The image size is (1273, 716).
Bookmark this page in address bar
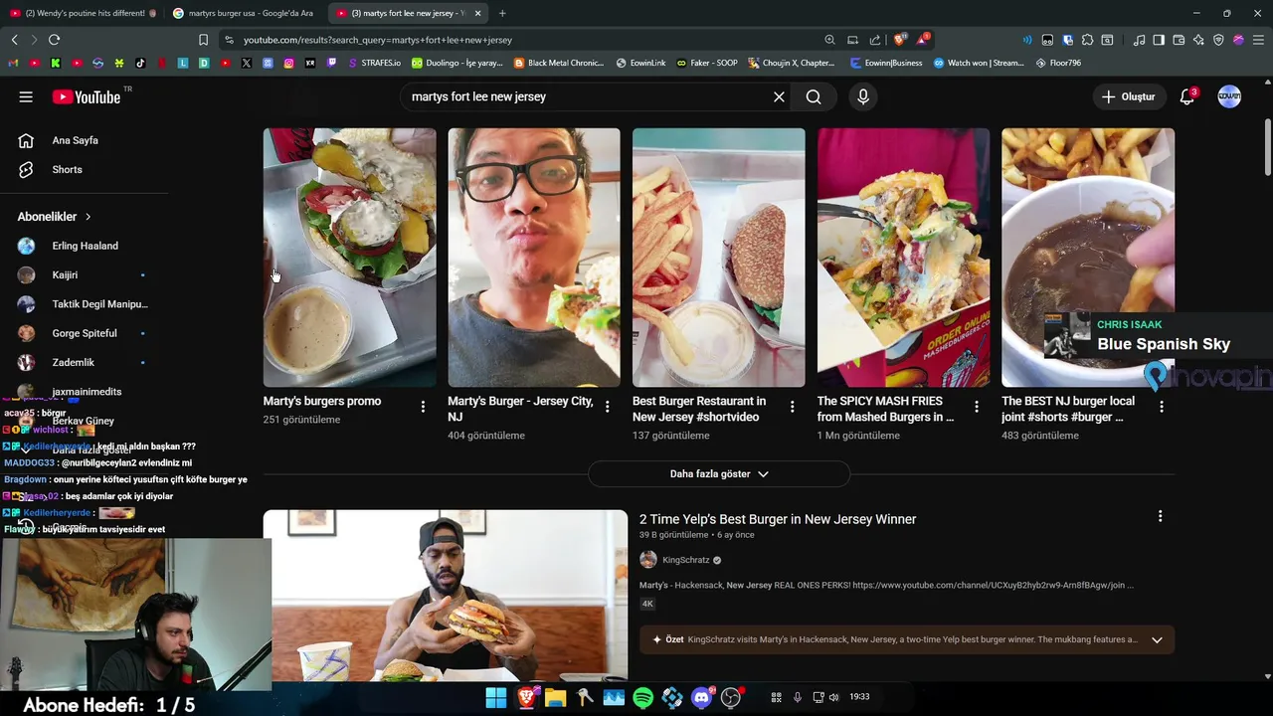coord(203,40)
